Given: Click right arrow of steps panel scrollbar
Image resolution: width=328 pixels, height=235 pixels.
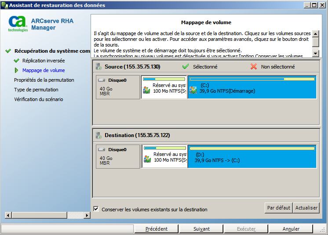Looking at the screenshot, I should tap(87, 215).
